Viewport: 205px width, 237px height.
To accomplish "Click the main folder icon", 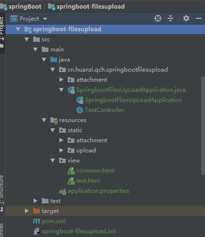I will (x=45, y=50).
